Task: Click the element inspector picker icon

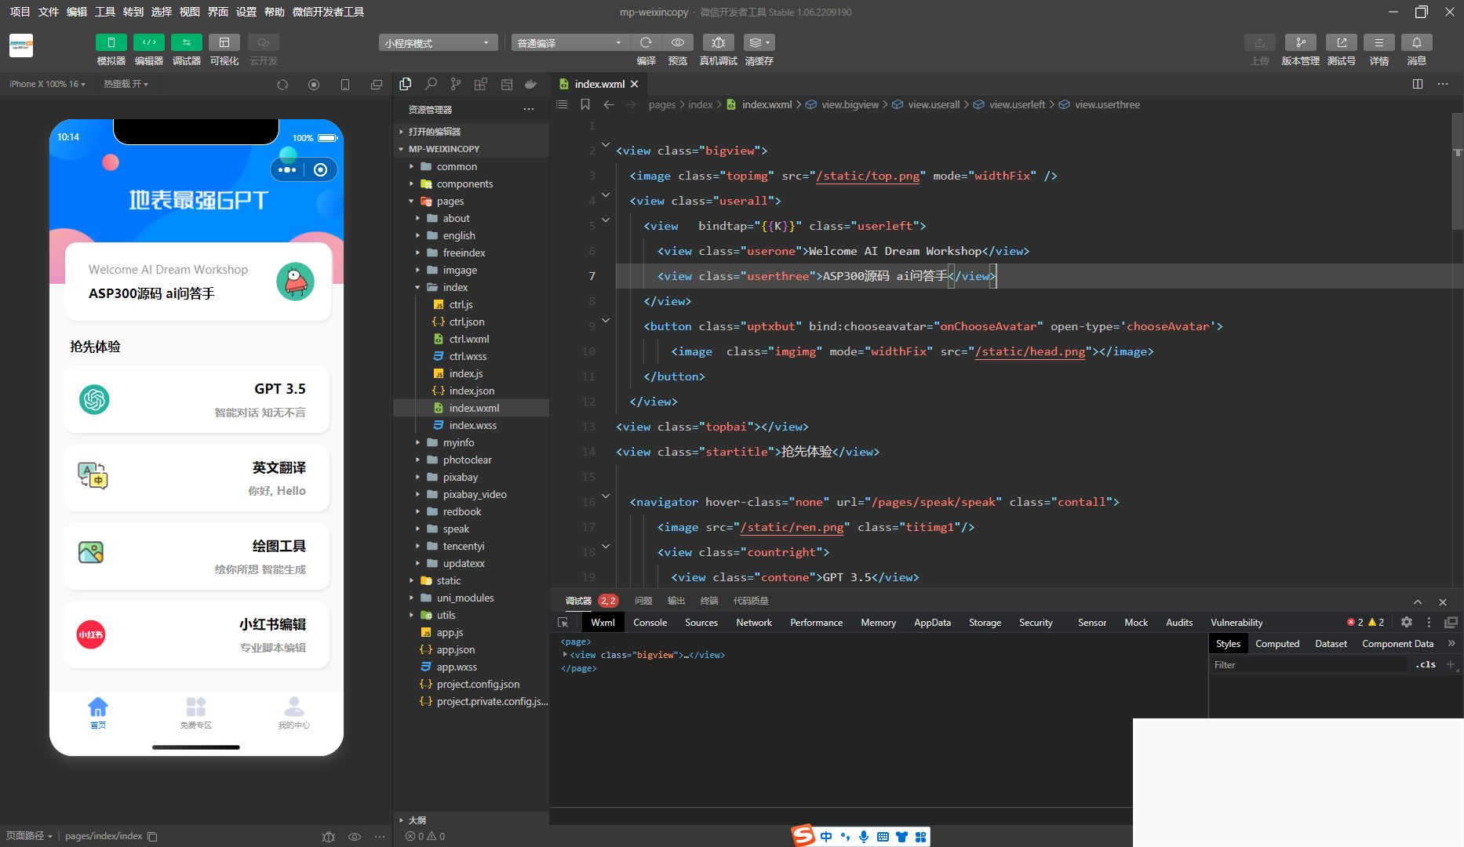Action: [563, 622]
